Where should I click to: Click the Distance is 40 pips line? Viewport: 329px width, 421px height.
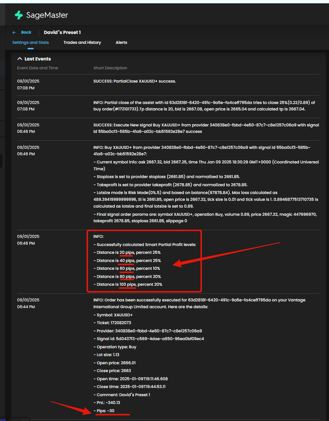pyautogui.click(x=127, y=261)
